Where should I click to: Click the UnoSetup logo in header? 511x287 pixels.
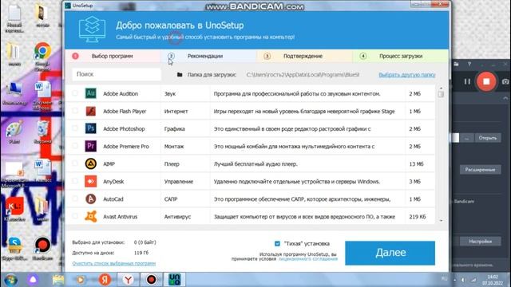93,29
